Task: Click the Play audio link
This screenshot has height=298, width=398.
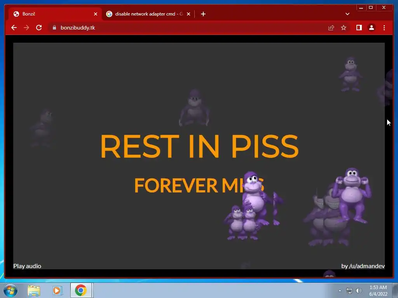Action: [x=27, y=266]
